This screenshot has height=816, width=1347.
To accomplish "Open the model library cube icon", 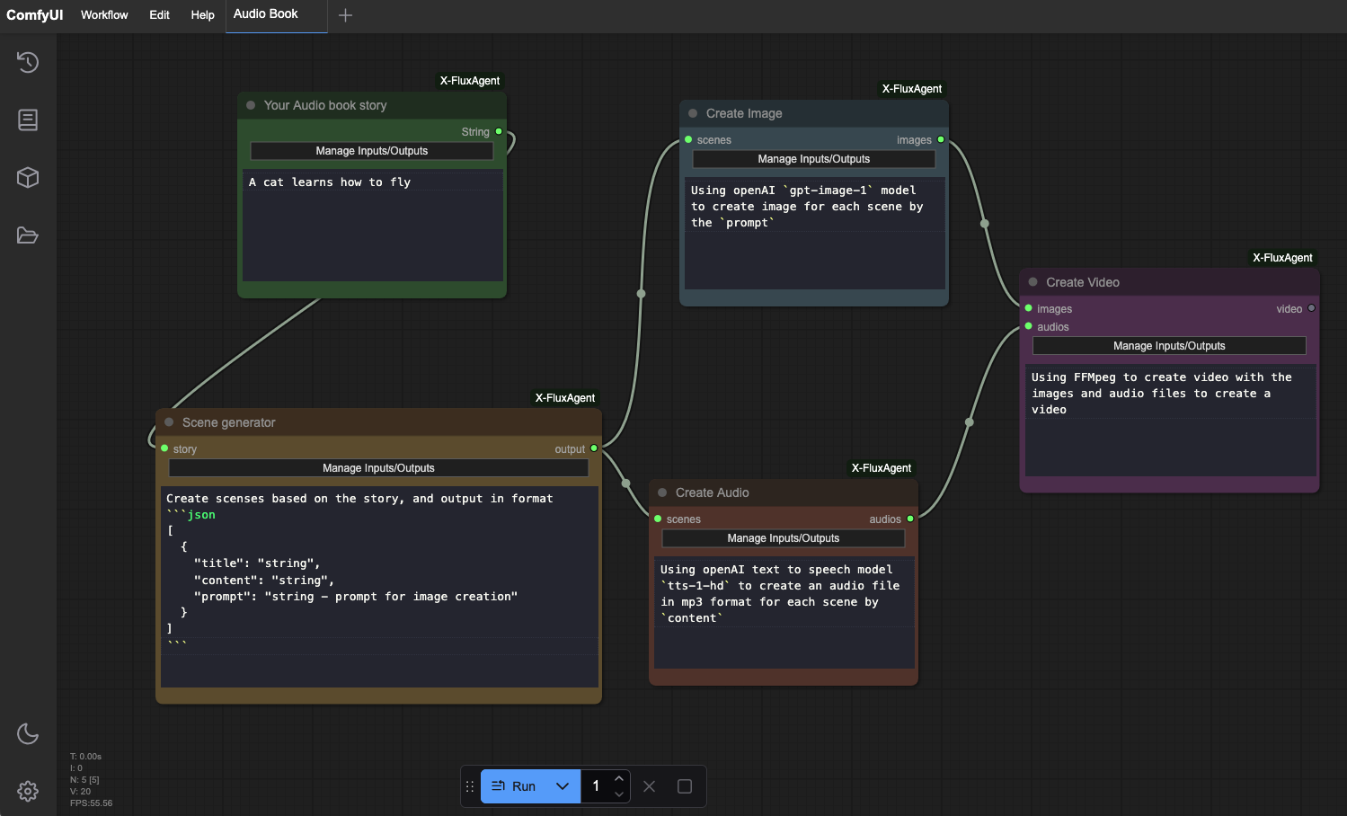I will coord(28,177).
